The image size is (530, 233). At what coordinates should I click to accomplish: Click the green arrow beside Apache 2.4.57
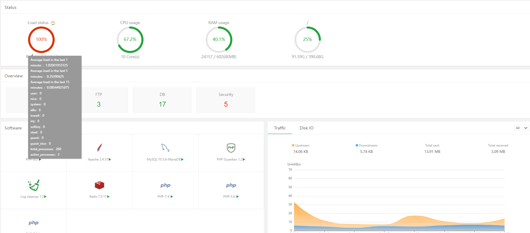click(110, 160)
